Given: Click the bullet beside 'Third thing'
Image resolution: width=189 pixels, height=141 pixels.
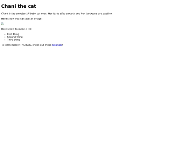Looking at the screenshot, I should [5, 40].
